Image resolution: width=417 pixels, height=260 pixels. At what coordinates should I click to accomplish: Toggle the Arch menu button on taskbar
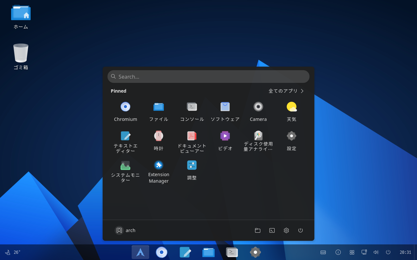point(140,252)
